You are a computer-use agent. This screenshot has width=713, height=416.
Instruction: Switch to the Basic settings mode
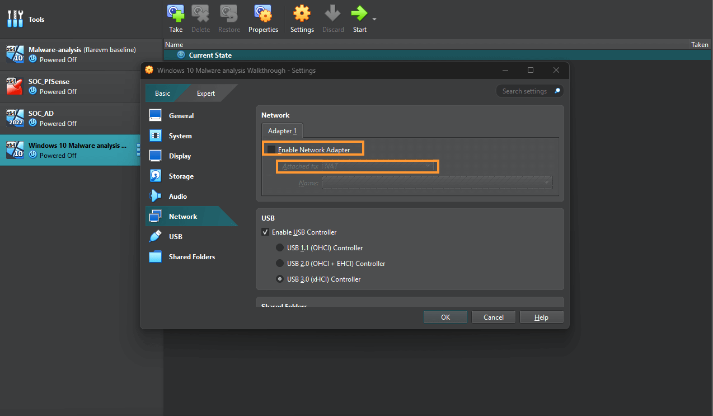pyautogui.click(x=162, y=93)
